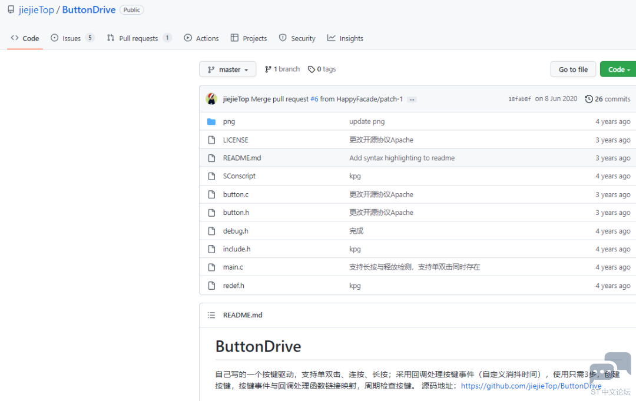Click the README.md file icon in list
The width and height of the screenshot is (636, 401).
point(211,158)
